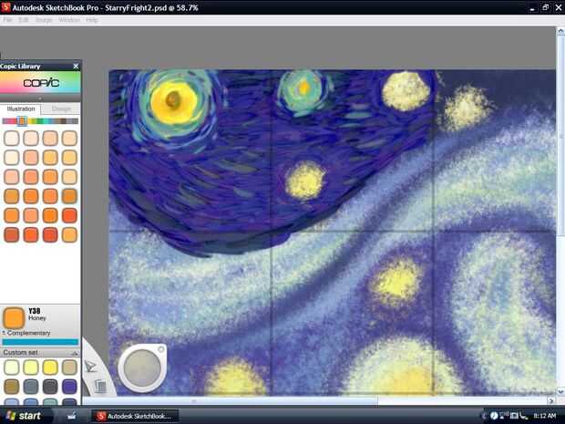Click the Copic logo banner
The height and width of the screenshot is (424, 565).
pos(40,83)
